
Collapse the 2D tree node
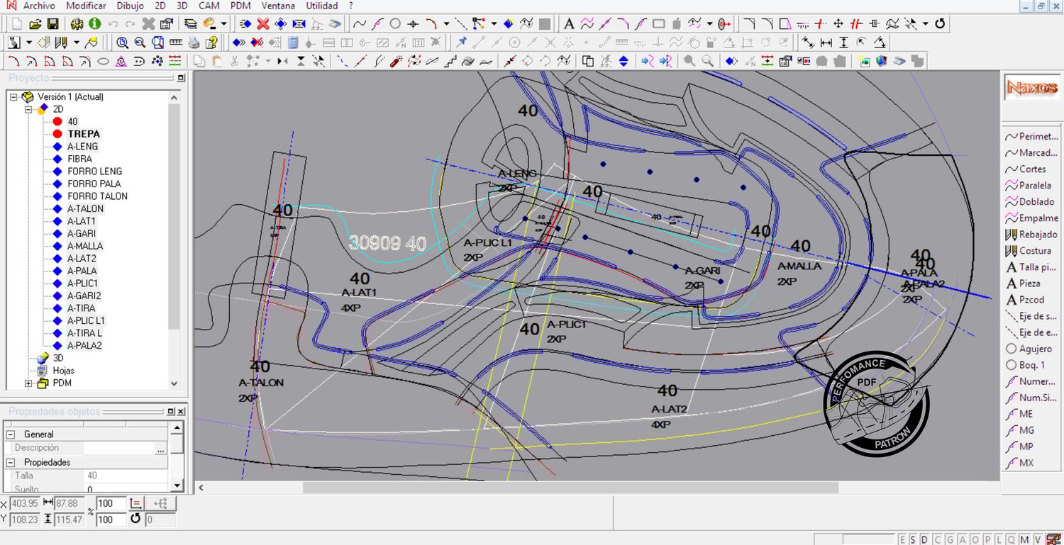[28, 109]
